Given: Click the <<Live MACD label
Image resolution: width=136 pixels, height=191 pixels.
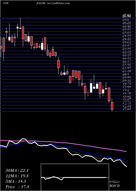Looking at the screenshot, I should click(115, 184).
